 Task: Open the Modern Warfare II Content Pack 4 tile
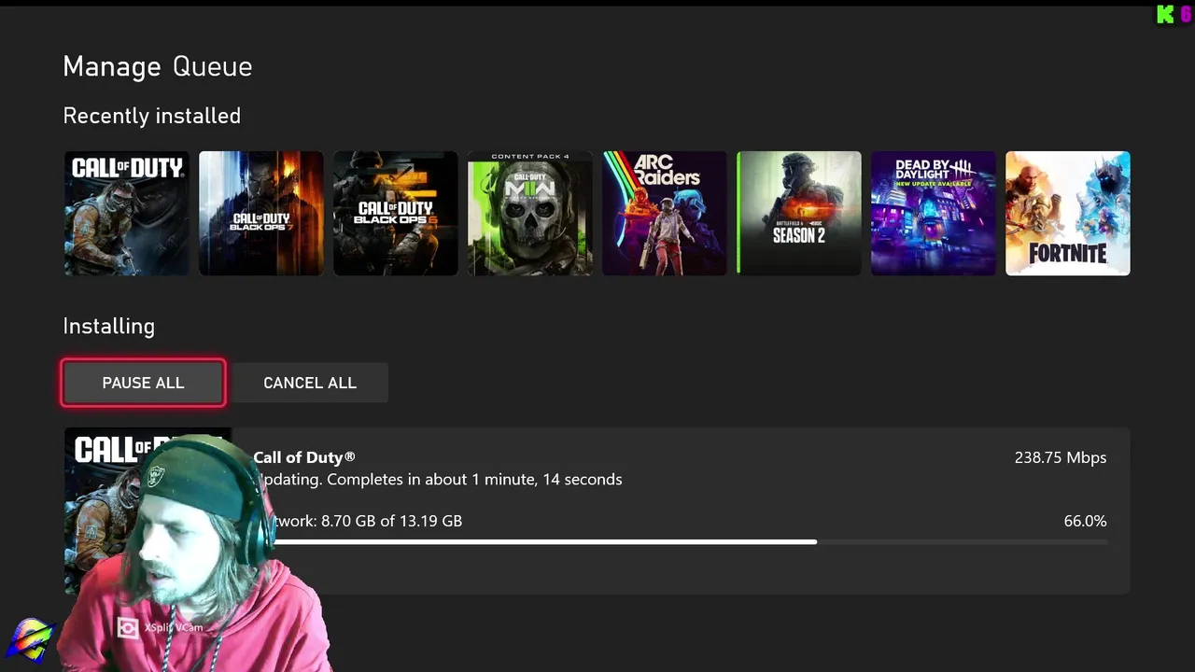tap(530, 214)
